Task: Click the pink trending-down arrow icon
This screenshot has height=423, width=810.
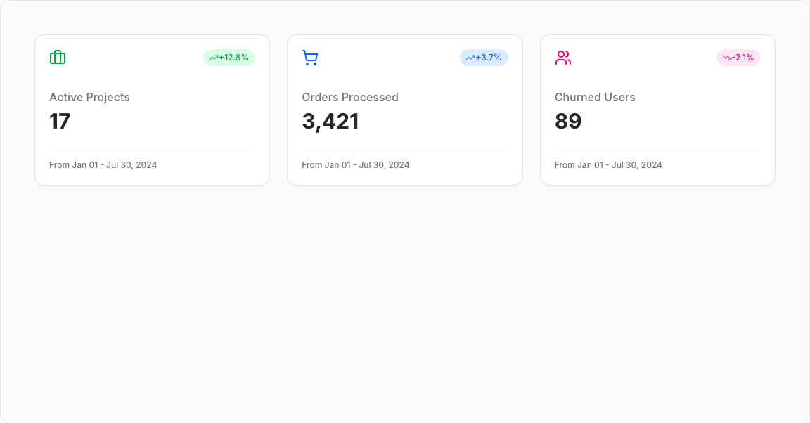Action: pyautogui.click(x=726, y=58)
